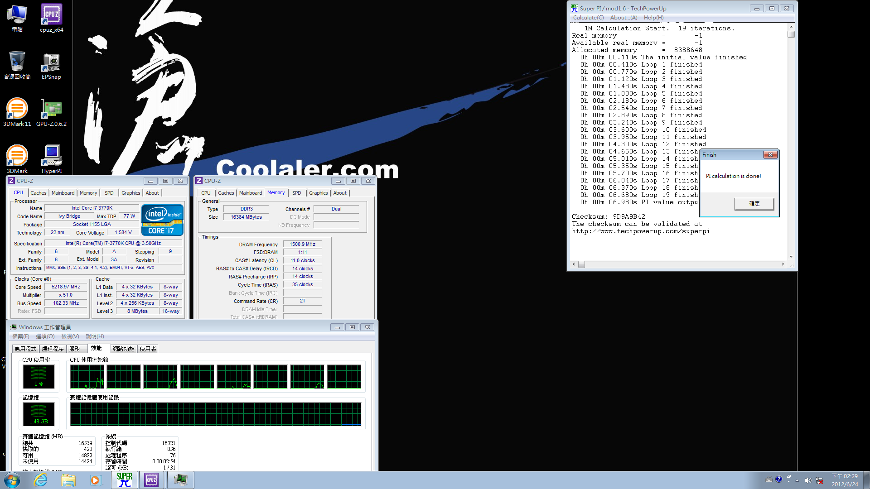This screenshot has width=870, height=489.
Task: Open the Recycle Bin desktop icon
Action: pyautogui.click(x=17, y=65)
